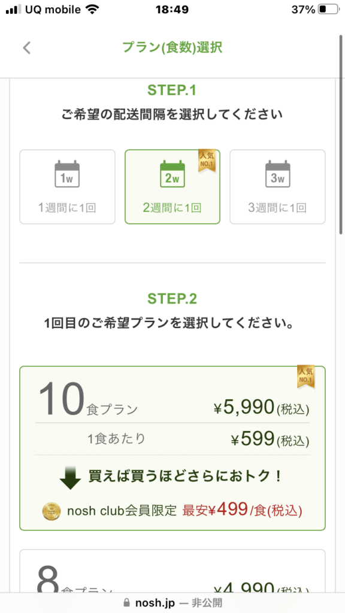Screen dimensions: 345x613
Task: Click the 2w green calendar icon
Action: coord(172,174)
